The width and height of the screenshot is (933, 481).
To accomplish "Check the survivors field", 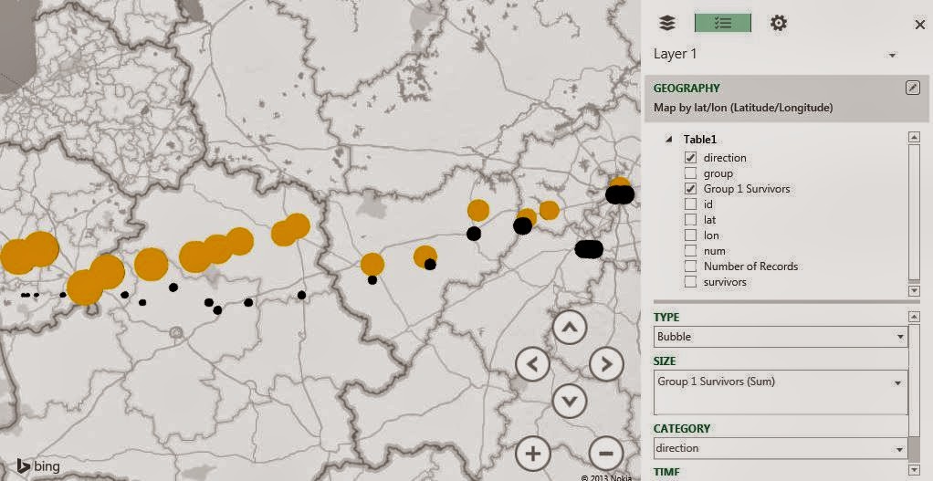I will [690, 282].
